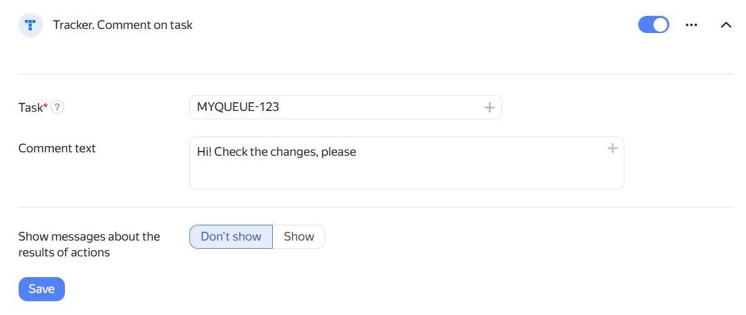Place cursor after the word "please"
The height and width of the screenshot is (315, 746).
click(357, 152)
